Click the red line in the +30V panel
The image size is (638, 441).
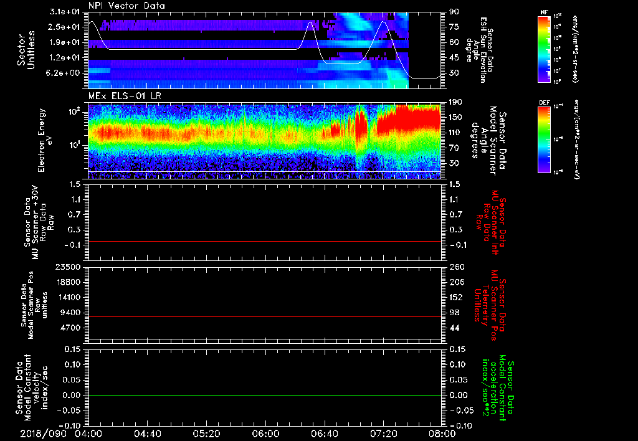pyautogui.click(x=265, y=241)
